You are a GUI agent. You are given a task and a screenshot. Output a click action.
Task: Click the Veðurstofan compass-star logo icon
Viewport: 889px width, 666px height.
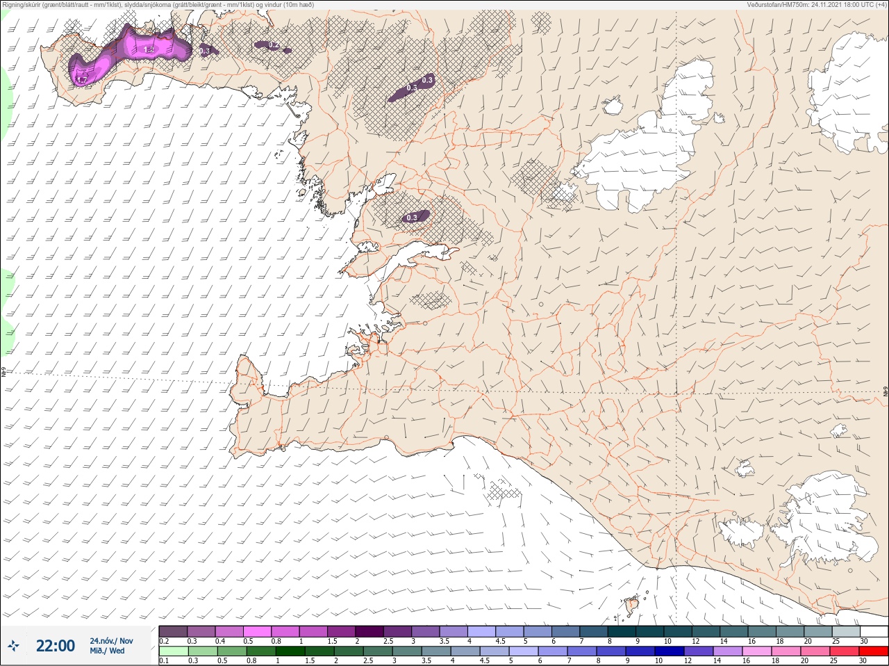point(13,647)
